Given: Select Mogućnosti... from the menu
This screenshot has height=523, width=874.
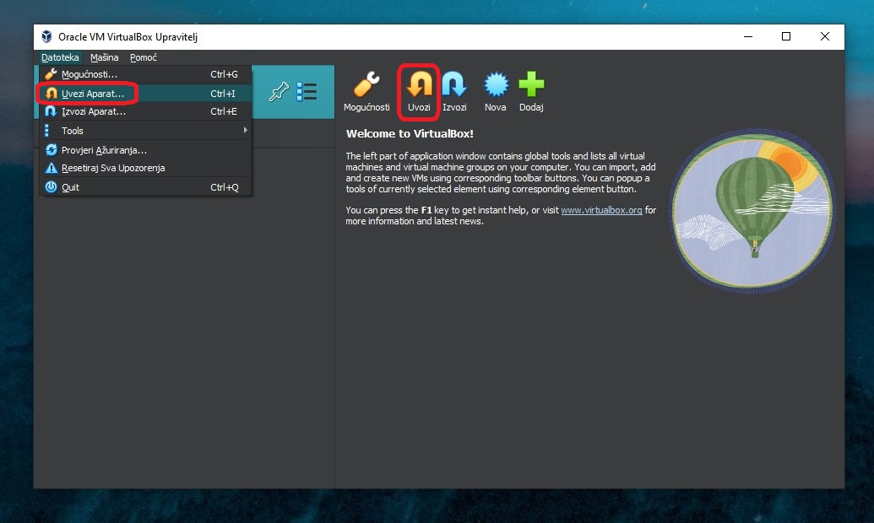Looking at the screenshot, I should point(90,74).
